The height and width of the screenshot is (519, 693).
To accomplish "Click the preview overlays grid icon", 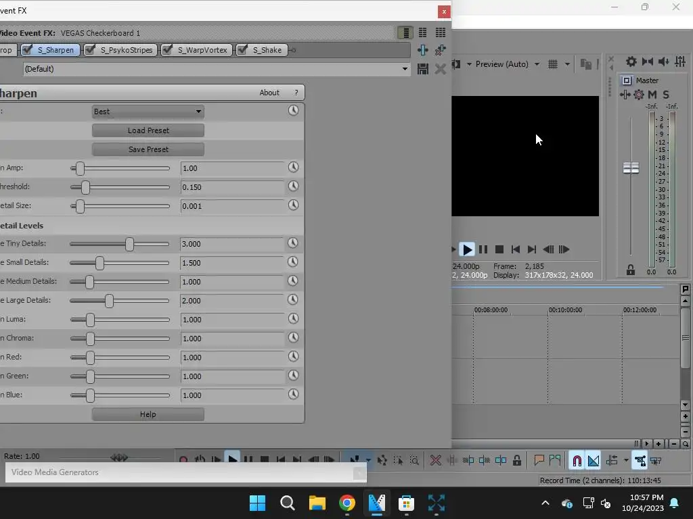I will 553,64.
